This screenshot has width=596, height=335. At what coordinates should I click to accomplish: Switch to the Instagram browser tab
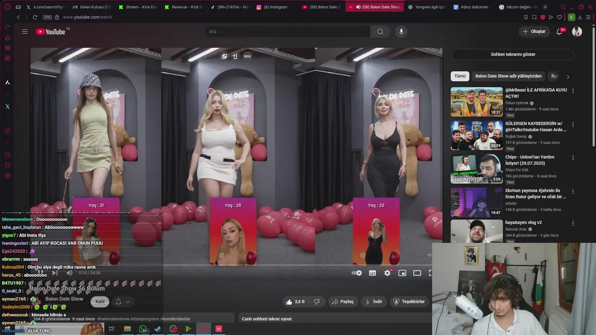tap(275, 7)
